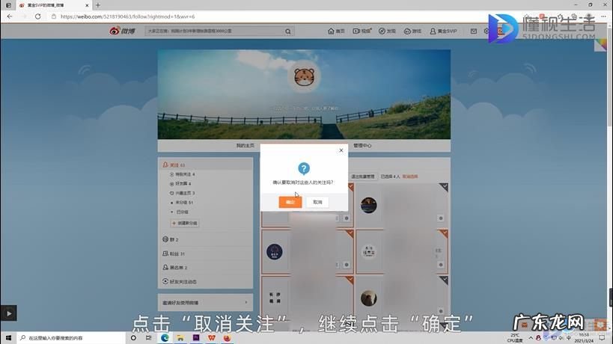
Task: Toggle selection checkmark on navy-circle-avatar card
Action: tap(349, 233)
